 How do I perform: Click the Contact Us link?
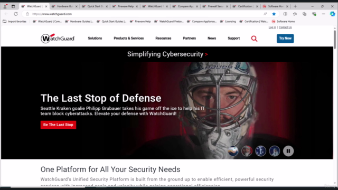(x=285, y=27)
